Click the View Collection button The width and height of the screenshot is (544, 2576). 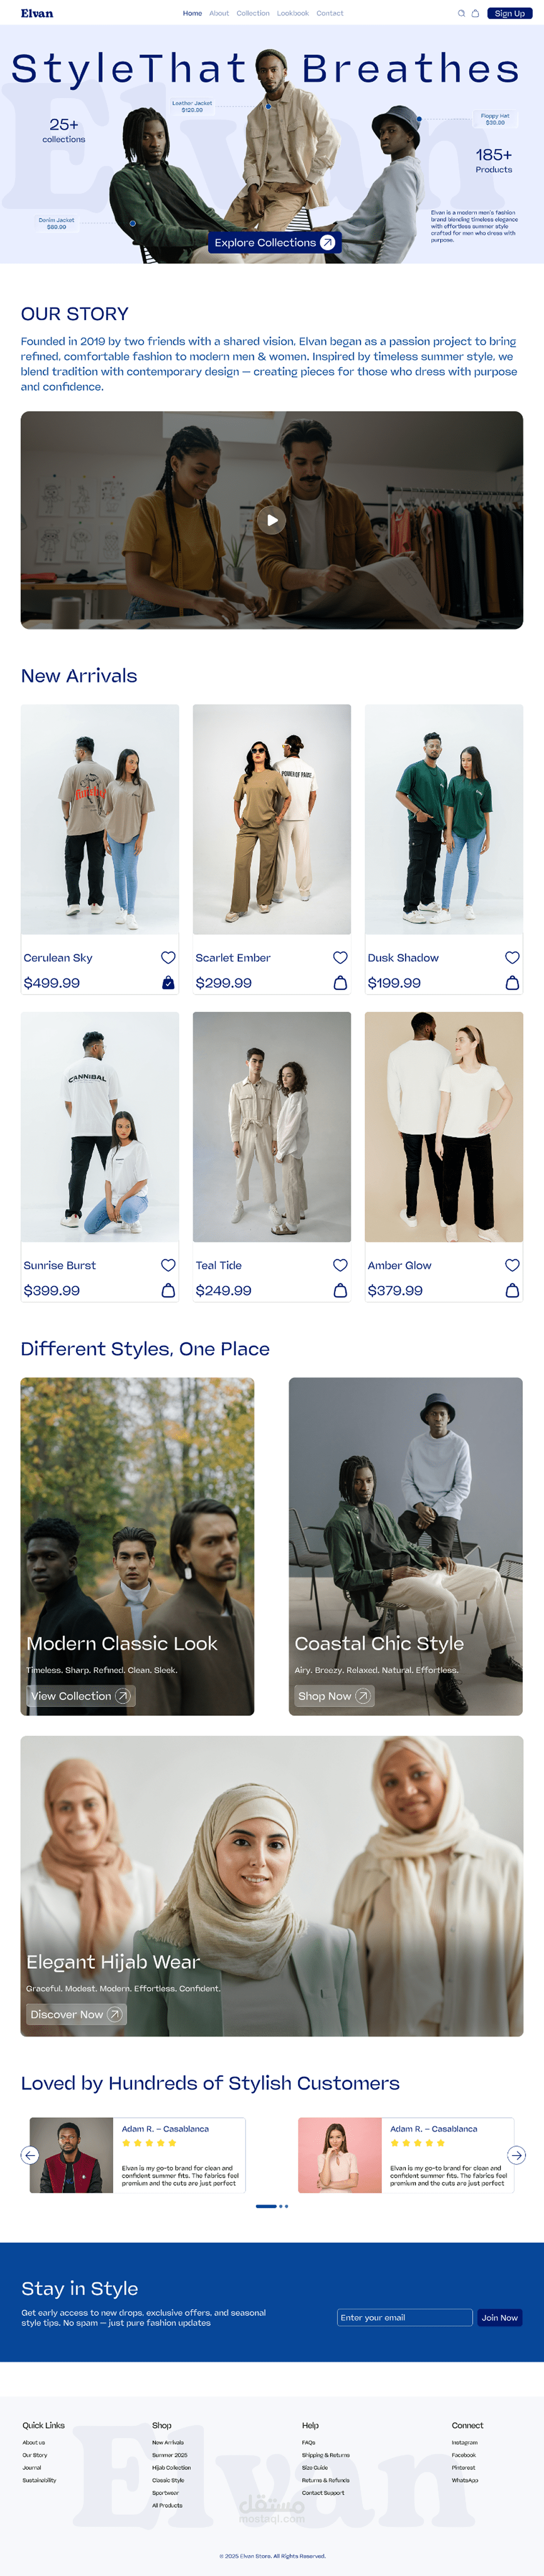coord(80,1696)
